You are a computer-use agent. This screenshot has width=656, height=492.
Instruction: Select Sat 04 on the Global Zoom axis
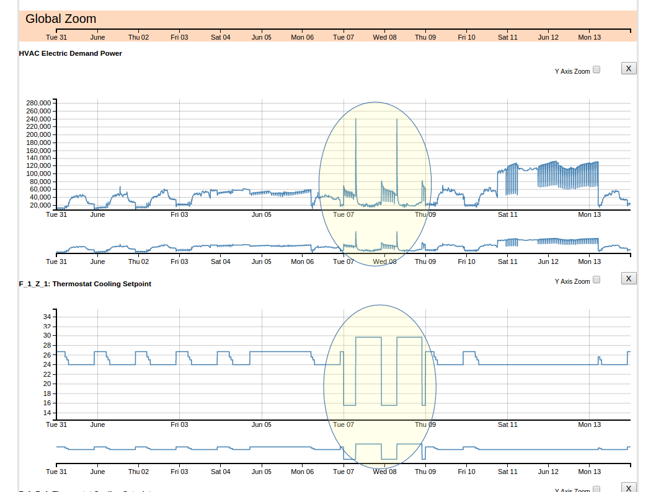(x=220, y=37)
